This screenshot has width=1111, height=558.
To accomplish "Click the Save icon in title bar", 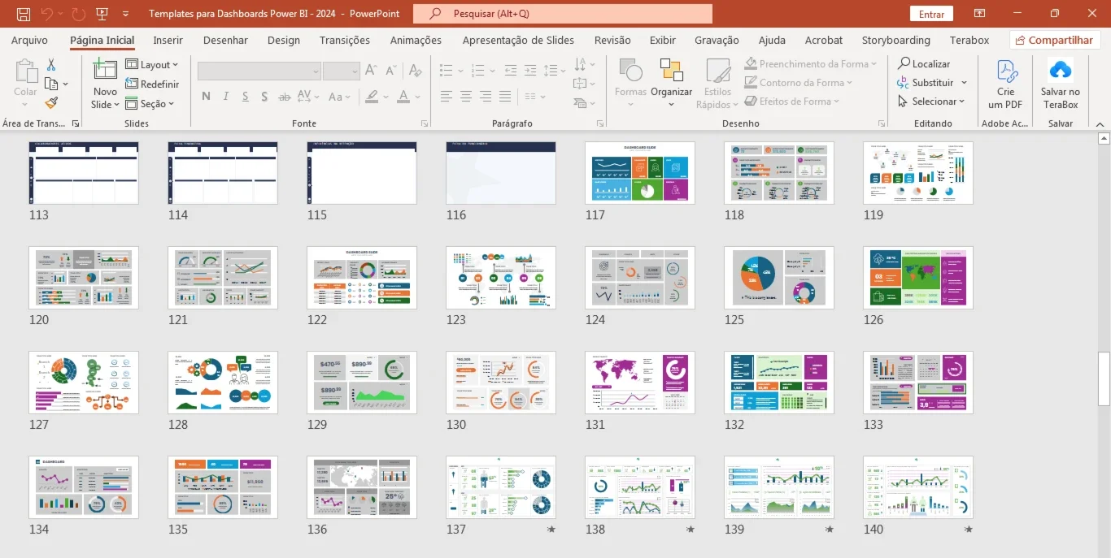I will coord(24,14).
